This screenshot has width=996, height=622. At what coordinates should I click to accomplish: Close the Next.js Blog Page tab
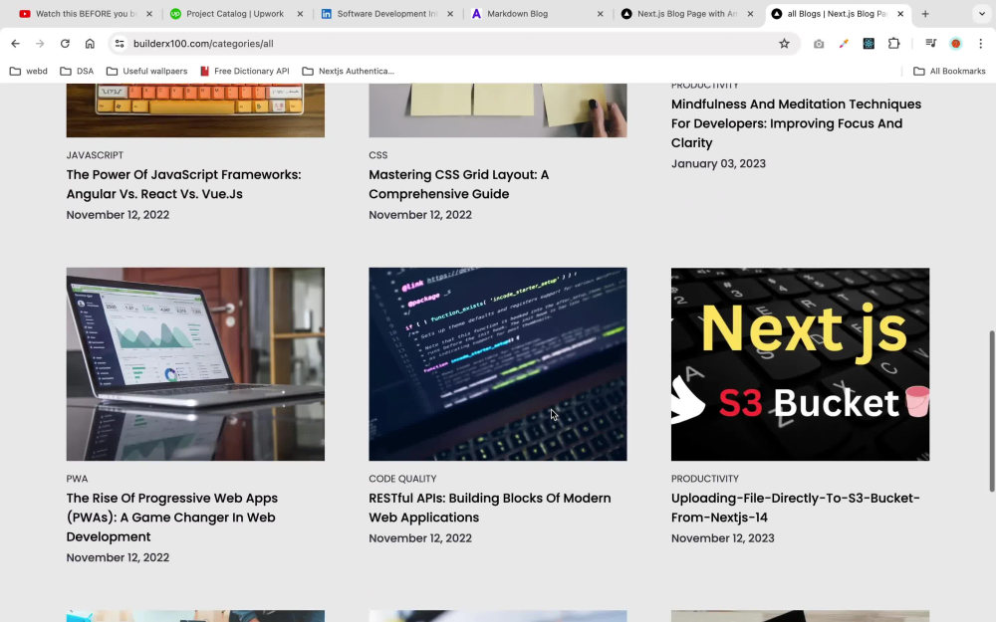pyautogui.click(x=750, y=13)
